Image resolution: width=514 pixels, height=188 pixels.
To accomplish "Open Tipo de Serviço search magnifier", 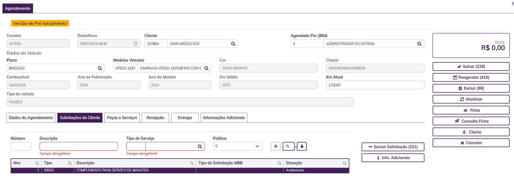I will [x=200, y=147].
